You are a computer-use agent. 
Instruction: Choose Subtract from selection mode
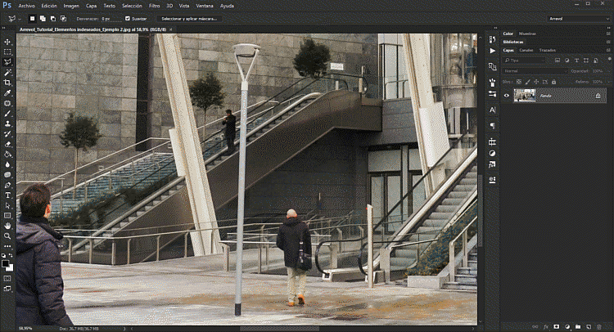click(x=53, y=18)
